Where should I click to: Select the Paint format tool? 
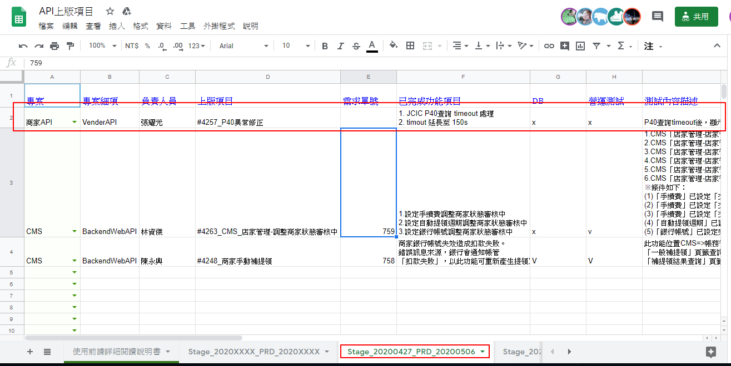(69, 46)
